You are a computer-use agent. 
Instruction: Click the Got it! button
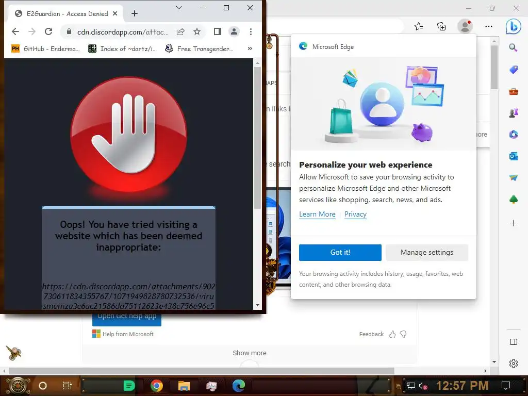[340, 253]
